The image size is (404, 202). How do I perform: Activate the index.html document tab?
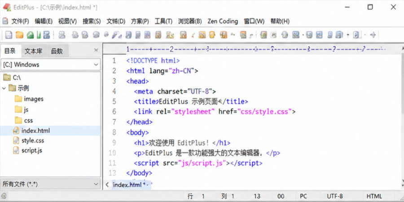(132, 185)
